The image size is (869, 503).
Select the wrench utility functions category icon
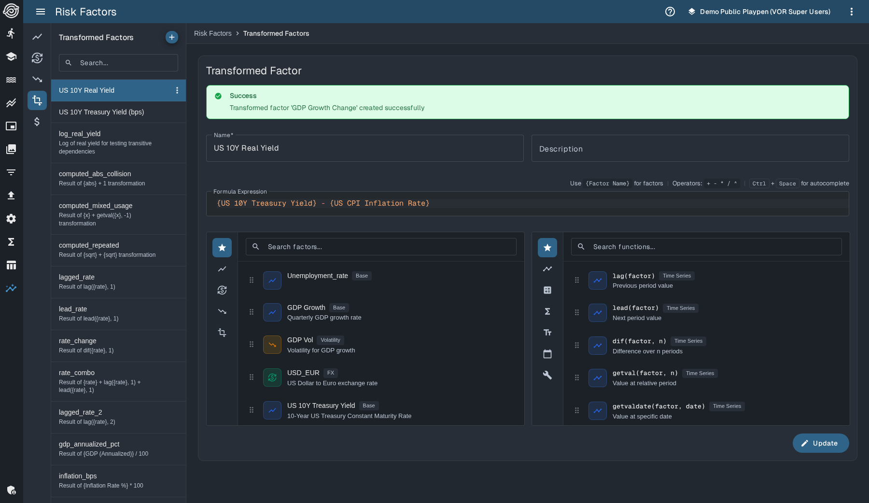point(547,375)
